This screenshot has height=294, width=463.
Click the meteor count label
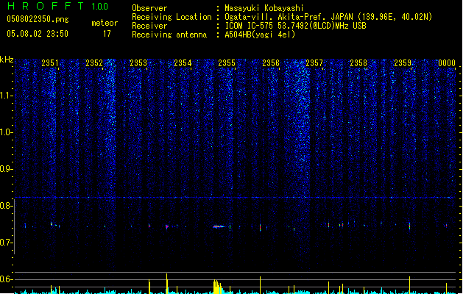coord(105,23)
